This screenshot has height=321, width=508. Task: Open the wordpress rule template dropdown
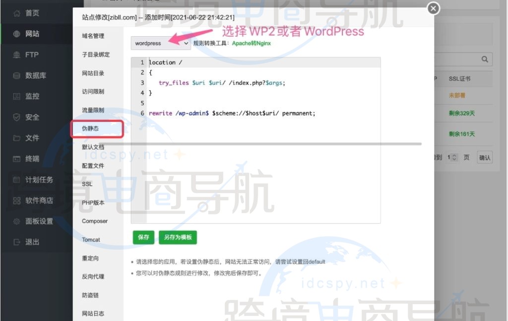(160, 44)
